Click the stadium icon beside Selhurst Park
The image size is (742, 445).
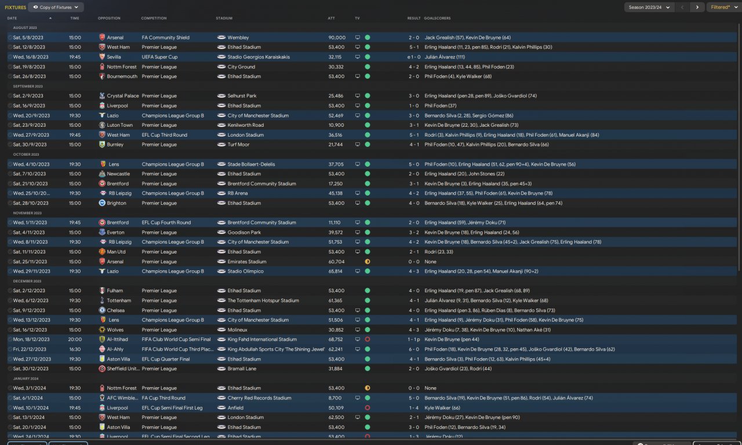coord(221,96)
